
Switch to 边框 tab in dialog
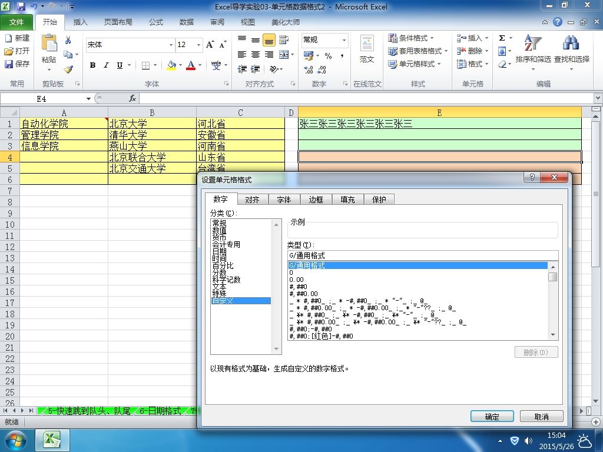[316, 200]
